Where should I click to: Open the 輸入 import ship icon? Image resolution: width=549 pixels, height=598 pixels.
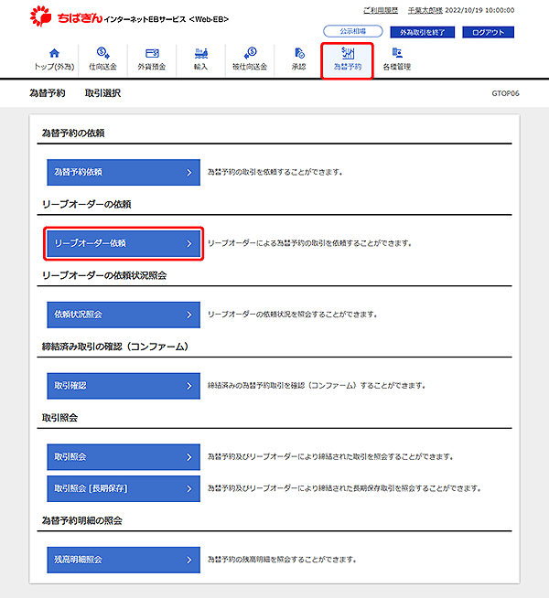[x=200, y=53]
